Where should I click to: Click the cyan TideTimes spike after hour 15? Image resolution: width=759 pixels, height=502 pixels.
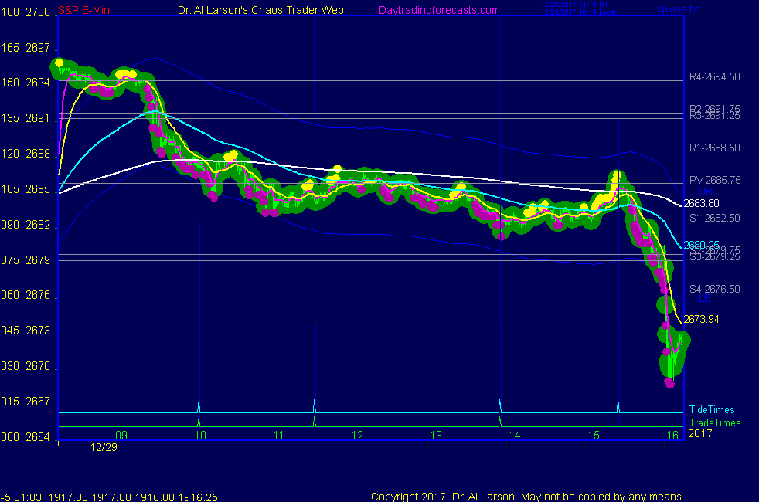tap(618, 405)
